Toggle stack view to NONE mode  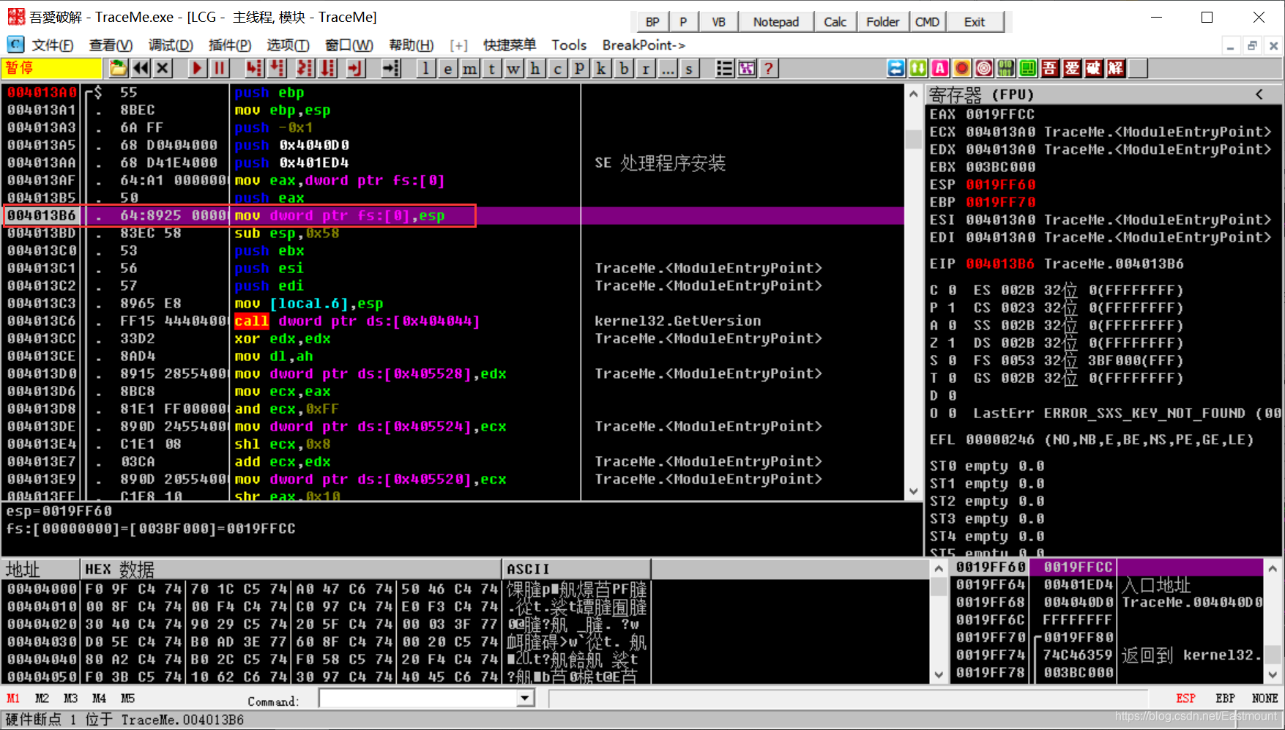(x=1264, y=699)
